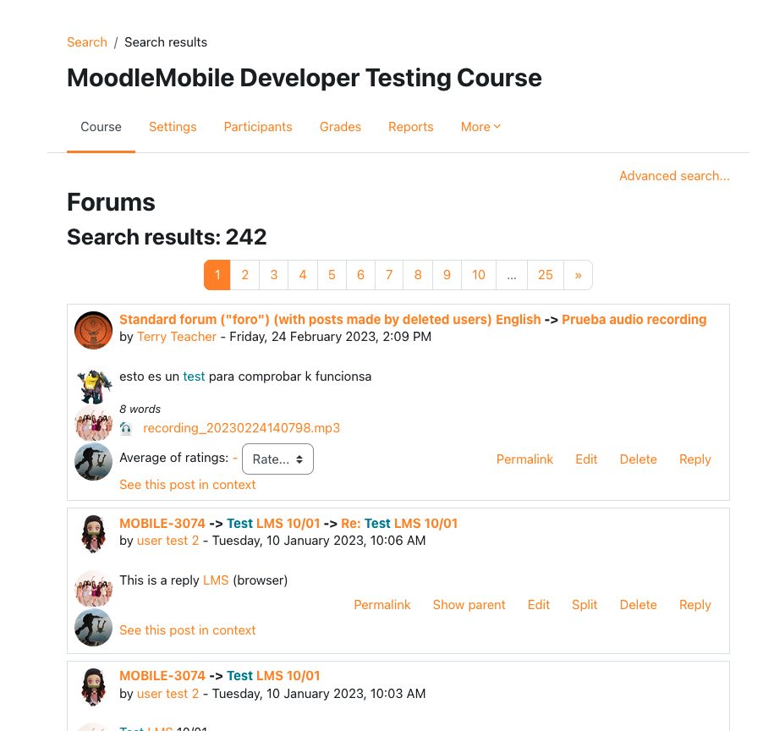Go to results page 10
The image size is (763, 731).
pyautogui.click(x=479, y=275)
